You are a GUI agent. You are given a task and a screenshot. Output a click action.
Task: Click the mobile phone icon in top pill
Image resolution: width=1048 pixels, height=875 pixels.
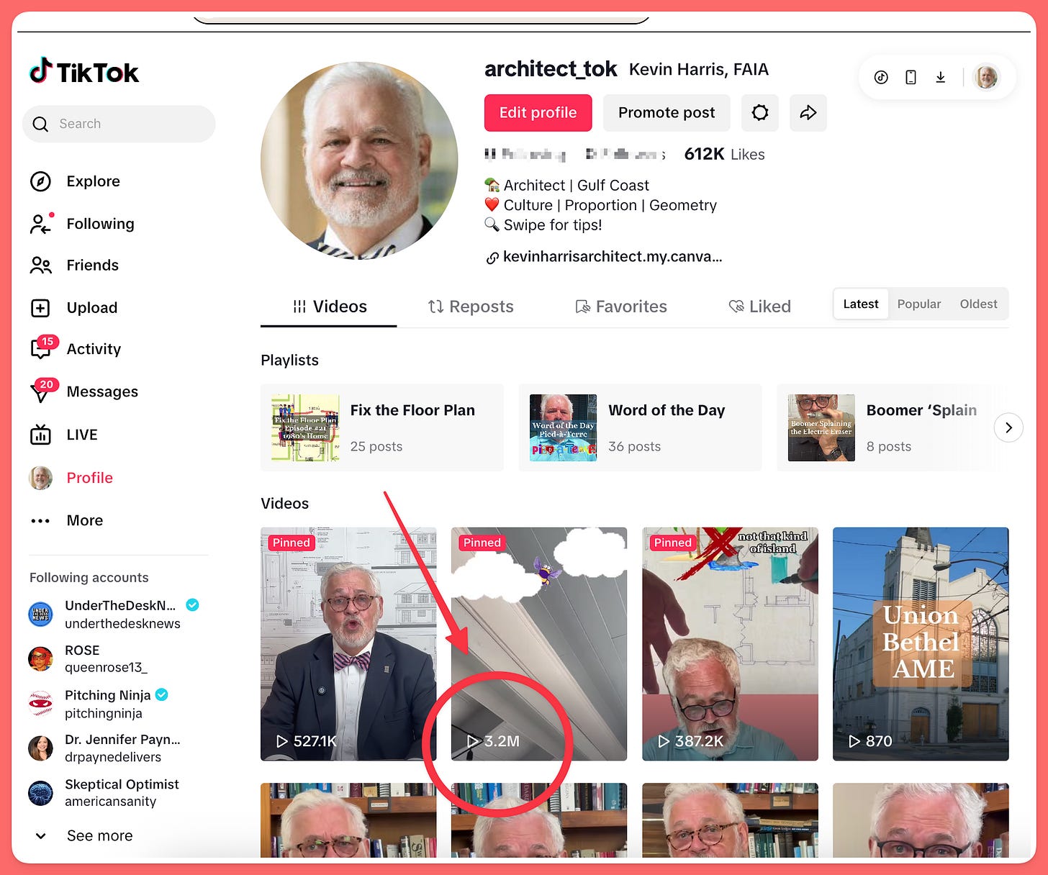click(x=911, y=77)
